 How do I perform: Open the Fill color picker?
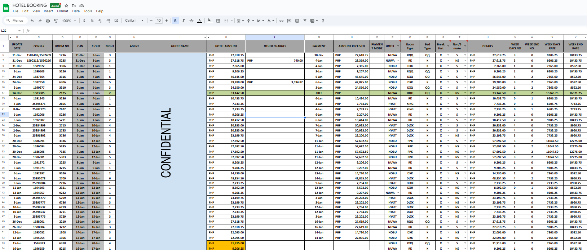pos(209,21)
